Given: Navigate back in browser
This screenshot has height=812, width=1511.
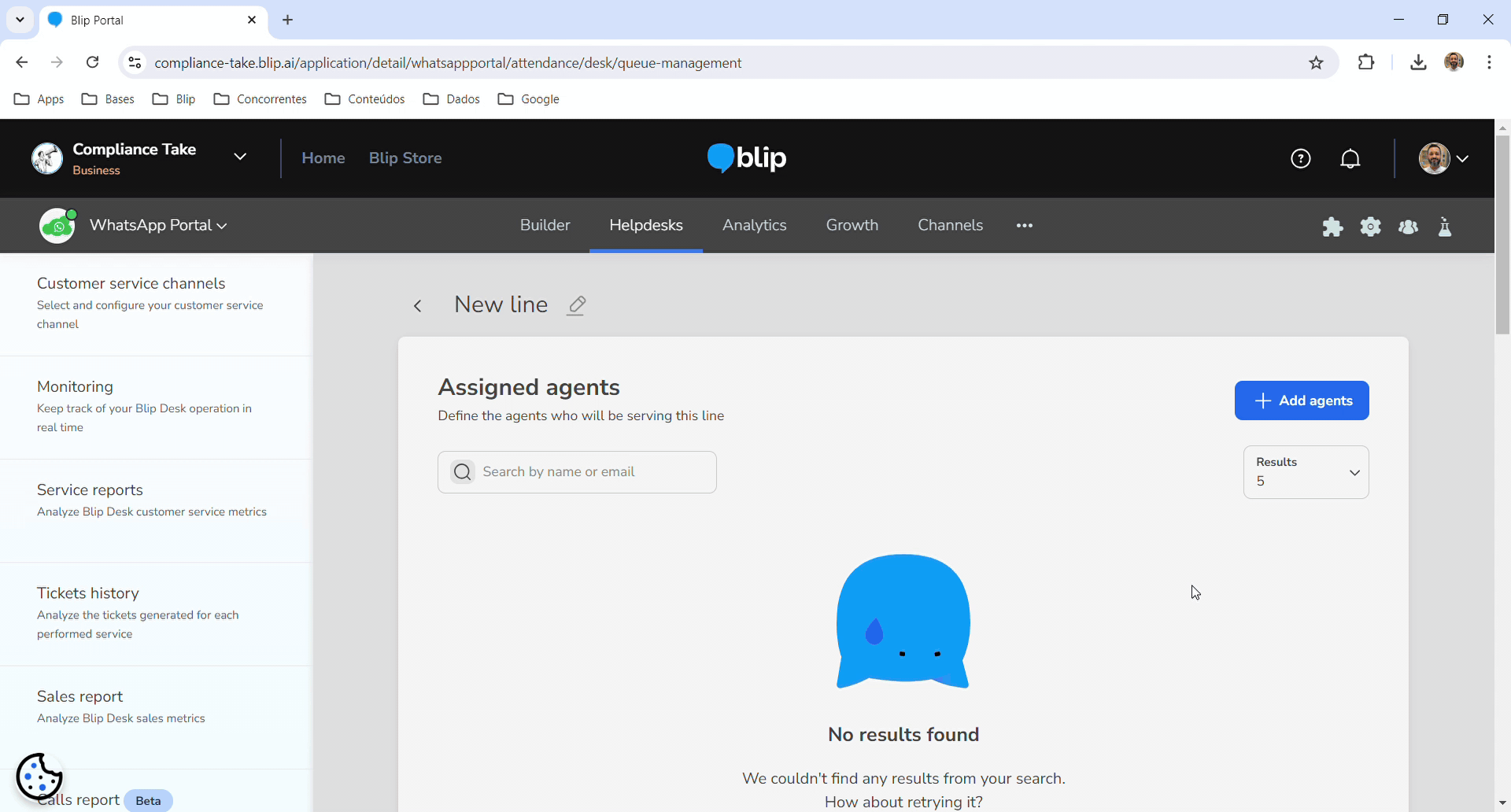Looking at the screenshot, I should tap(22, 62).
